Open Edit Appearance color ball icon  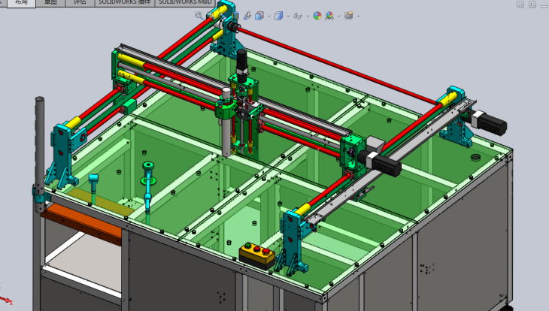[x=317, y=15]
